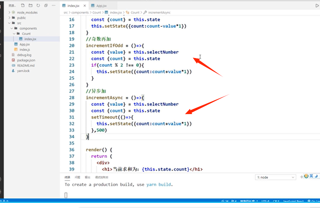The image size is (320, 208).
Task: Click the wrench icon before incrementAsync in breadcrumb
Action: (145, 13)
